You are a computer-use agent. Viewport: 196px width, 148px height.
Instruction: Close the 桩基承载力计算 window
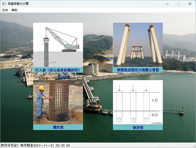coord(190,4)
